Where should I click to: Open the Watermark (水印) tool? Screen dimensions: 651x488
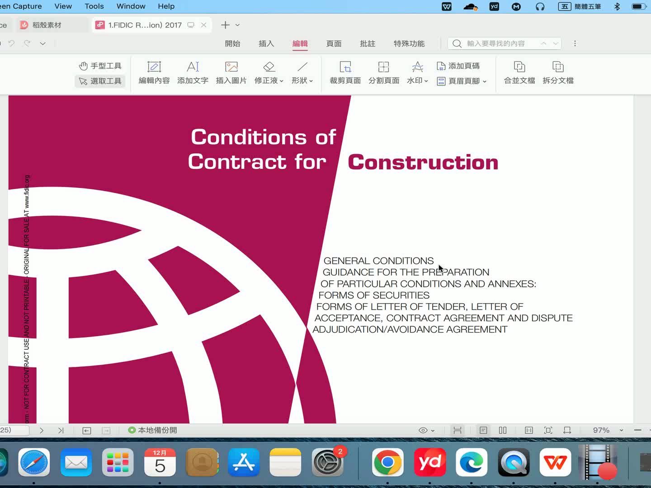click(x=417, y=73)
